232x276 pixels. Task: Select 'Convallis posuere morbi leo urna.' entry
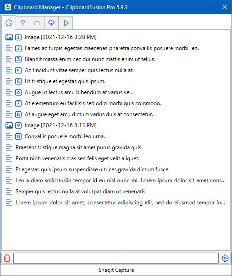[x=116, y=136]
